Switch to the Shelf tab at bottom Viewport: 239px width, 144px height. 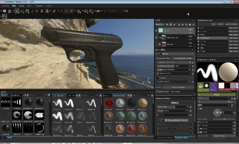(10, 138)
